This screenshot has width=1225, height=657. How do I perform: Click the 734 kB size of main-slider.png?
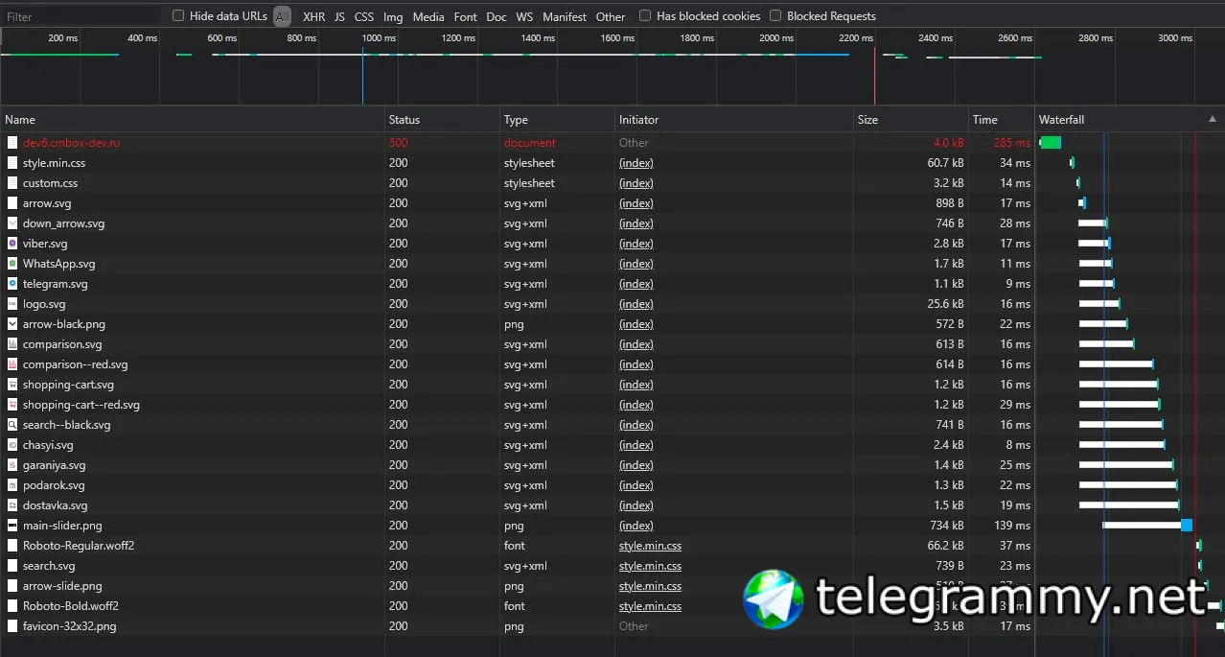tap(947, 526)
